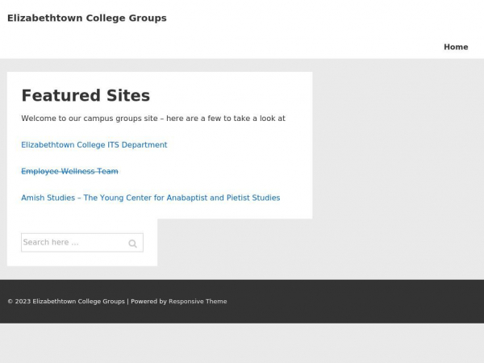Follow the Responsive Theme footer link

point(198,301)
